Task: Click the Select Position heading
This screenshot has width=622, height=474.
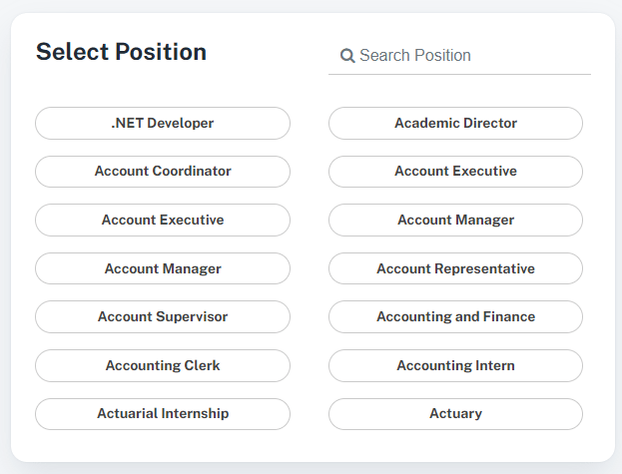Action: (x=121, y=52)
